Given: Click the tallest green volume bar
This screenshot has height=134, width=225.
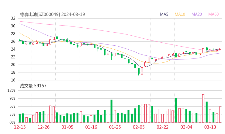Looking at the screenshot, I should (x=176, y=111).
